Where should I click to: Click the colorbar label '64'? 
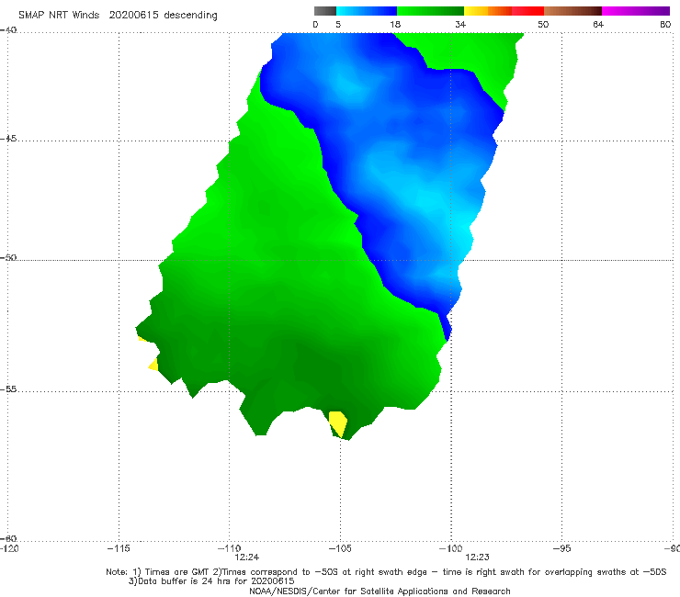point(598,24)
